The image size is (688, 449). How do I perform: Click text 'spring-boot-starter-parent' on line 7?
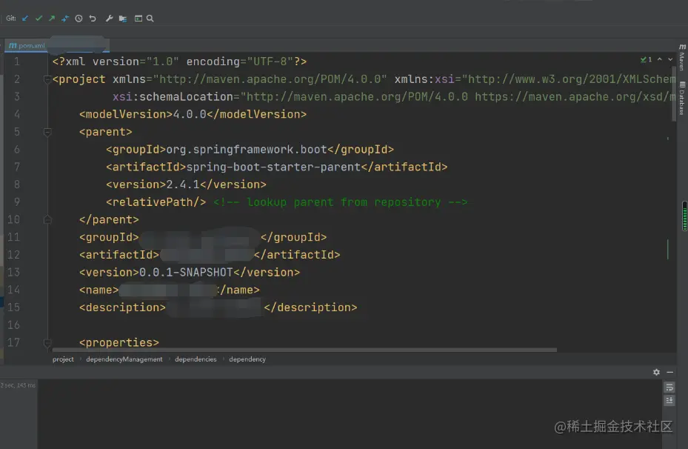273,167
